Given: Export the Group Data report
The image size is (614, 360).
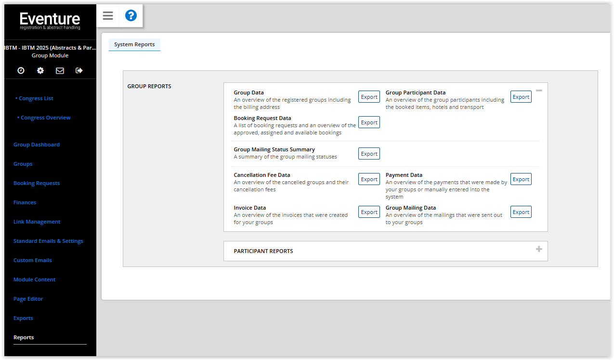Looking at the screenshot, I should [369, 96].
